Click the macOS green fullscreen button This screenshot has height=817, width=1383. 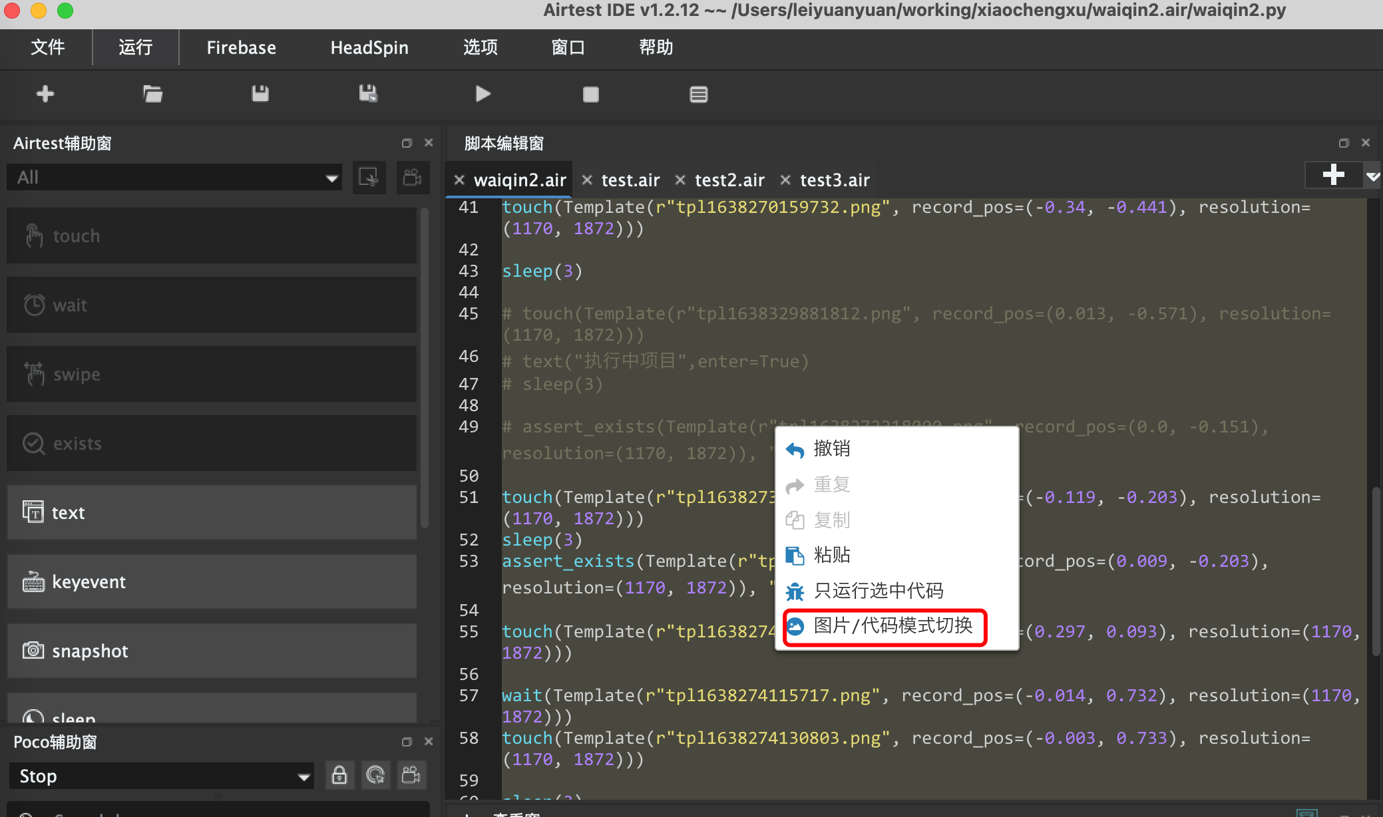tap(65, 10)
